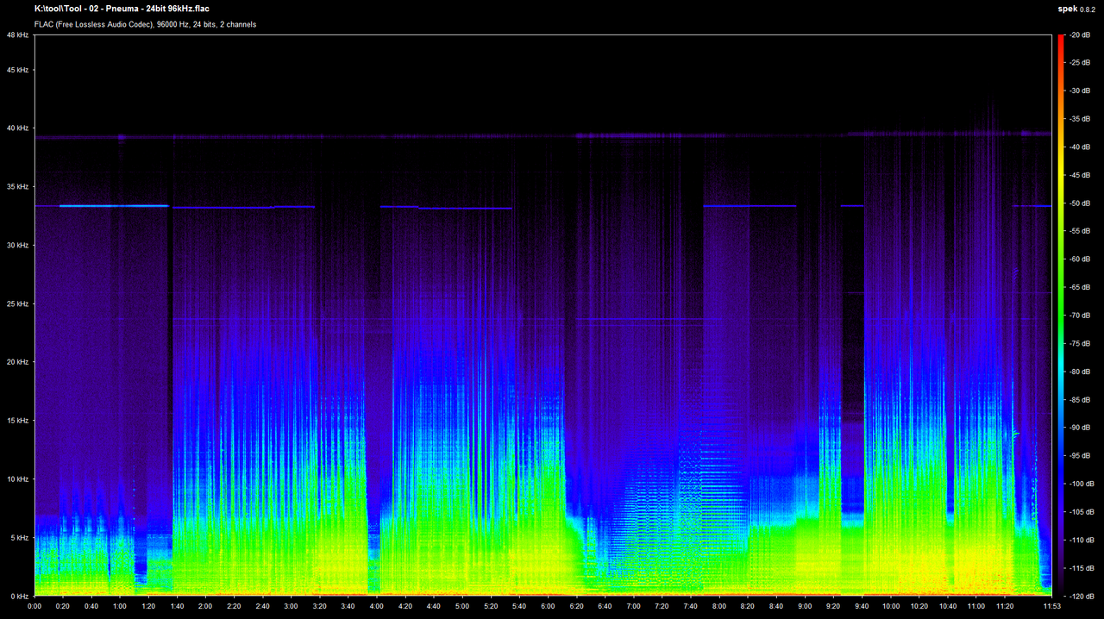
Task: Click the 10:00 time axis label
Action: click(x=890, y=606)
